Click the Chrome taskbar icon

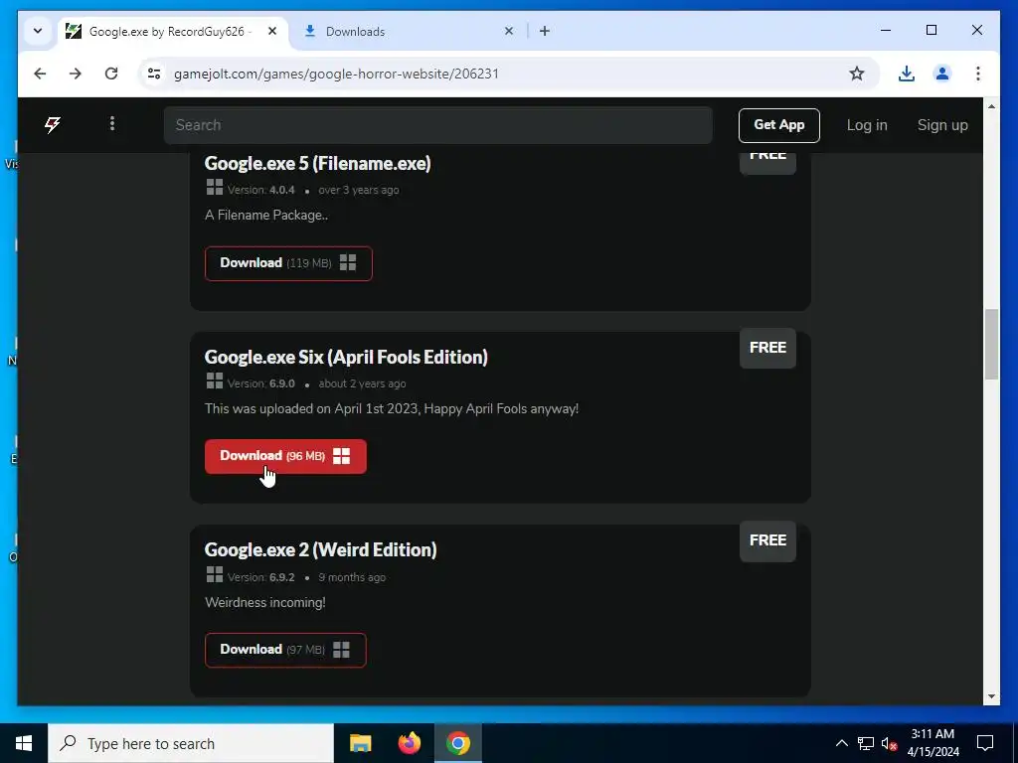pyautogui.click(x=457, y=743)
